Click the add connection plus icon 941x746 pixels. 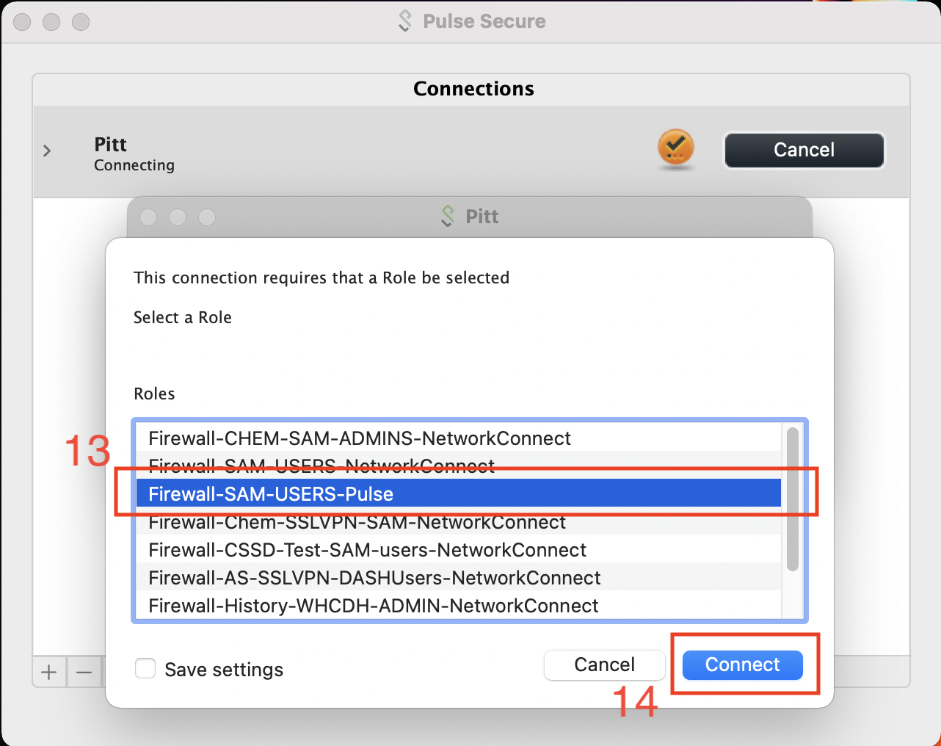pyautogui.click(x=48, y=671)
